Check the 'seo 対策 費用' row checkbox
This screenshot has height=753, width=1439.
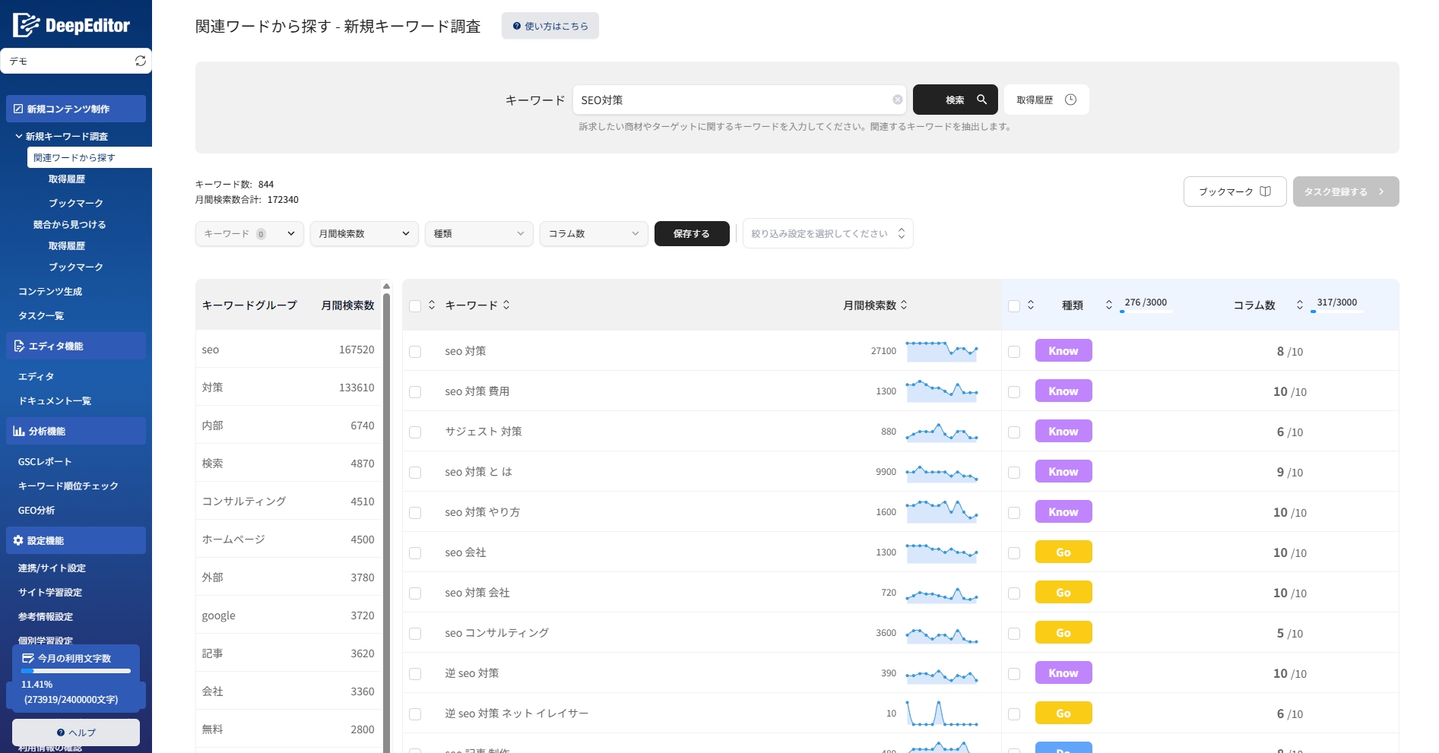click(415, 391)
